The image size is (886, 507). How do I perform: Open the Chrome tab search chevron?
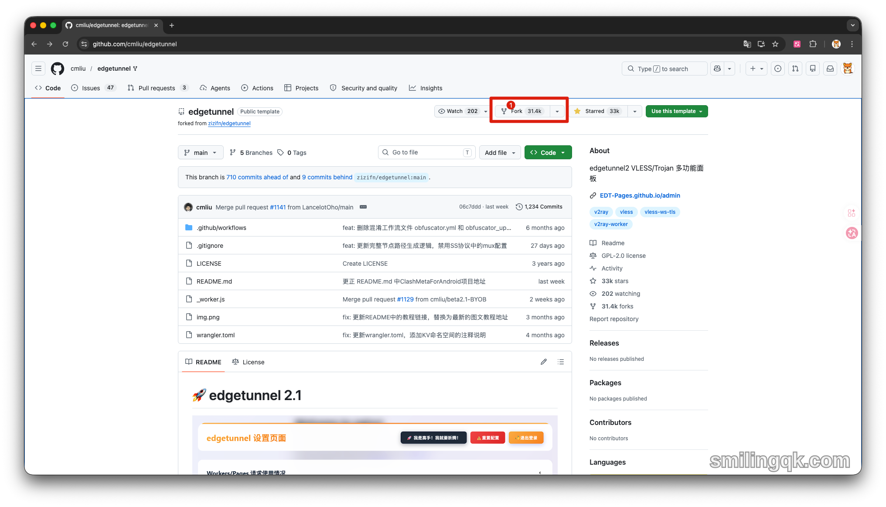(x=853, y=25)
